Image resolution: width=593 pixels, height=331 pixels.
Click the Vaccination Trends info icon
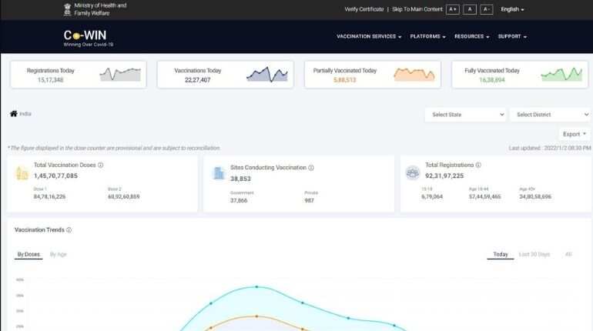point(69,229)
